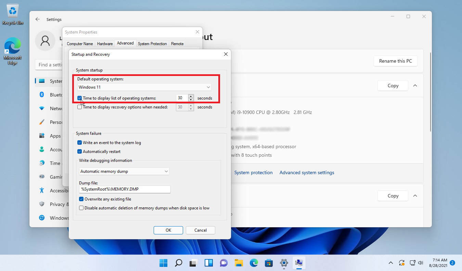Enable Time to display recovery options

tap(80, 107)
